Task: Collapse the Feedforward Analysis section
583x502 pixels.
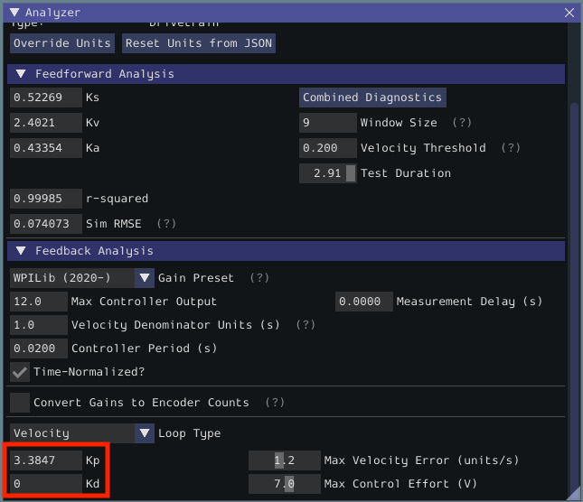Action: [x=22, y=74]
